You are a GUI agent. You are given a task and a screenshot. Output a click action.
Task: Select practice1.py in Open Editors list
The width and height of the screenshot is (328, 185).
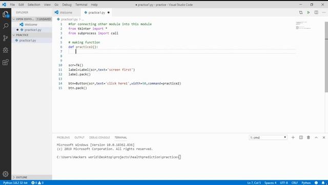(x=32, y=30)
